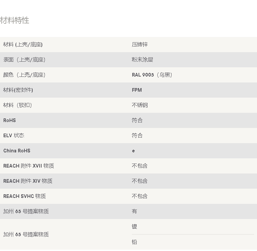Click the 材料特性 section heading
This screenshot has width=257, height=251.
(x=15, y=20)
